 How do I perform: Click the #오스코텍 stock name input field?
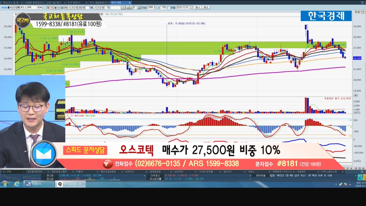pos(28,7)
